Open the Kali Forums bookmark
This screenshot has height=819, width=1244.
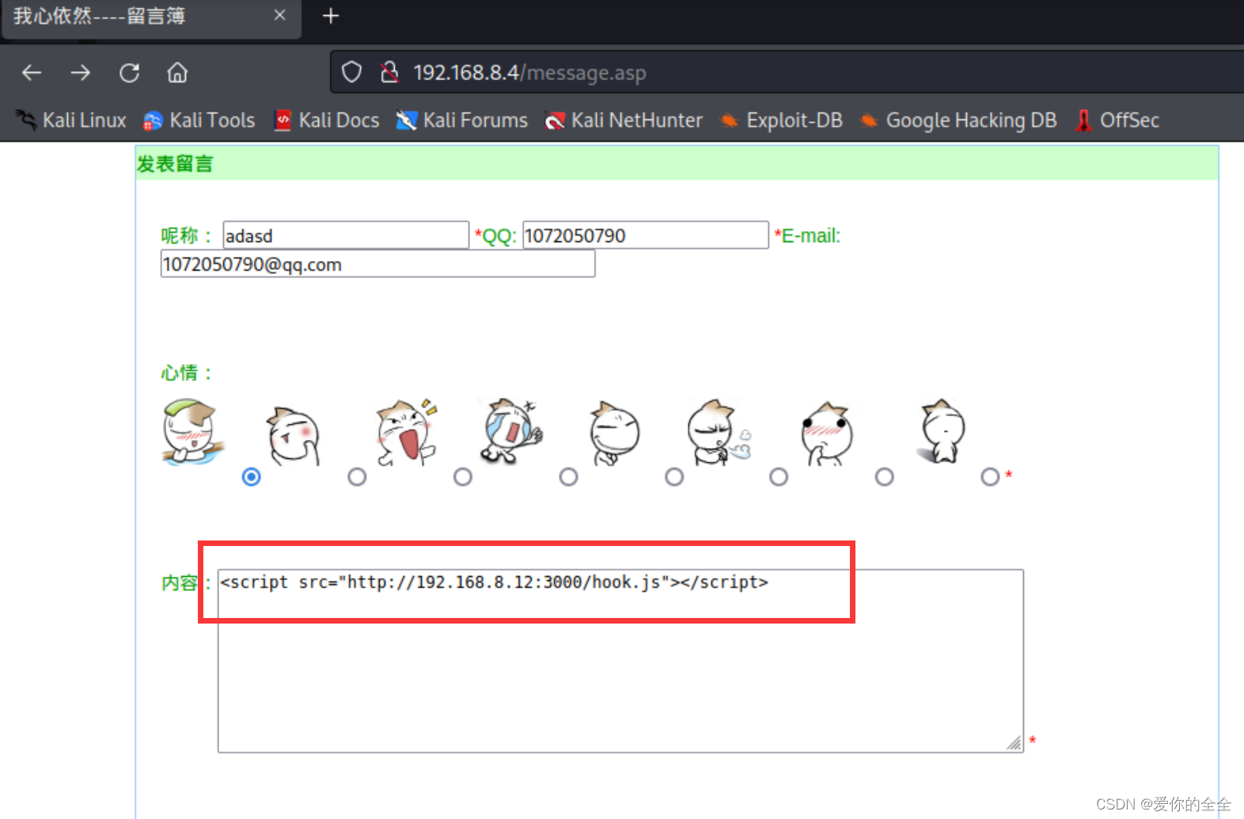coord(462,120)
